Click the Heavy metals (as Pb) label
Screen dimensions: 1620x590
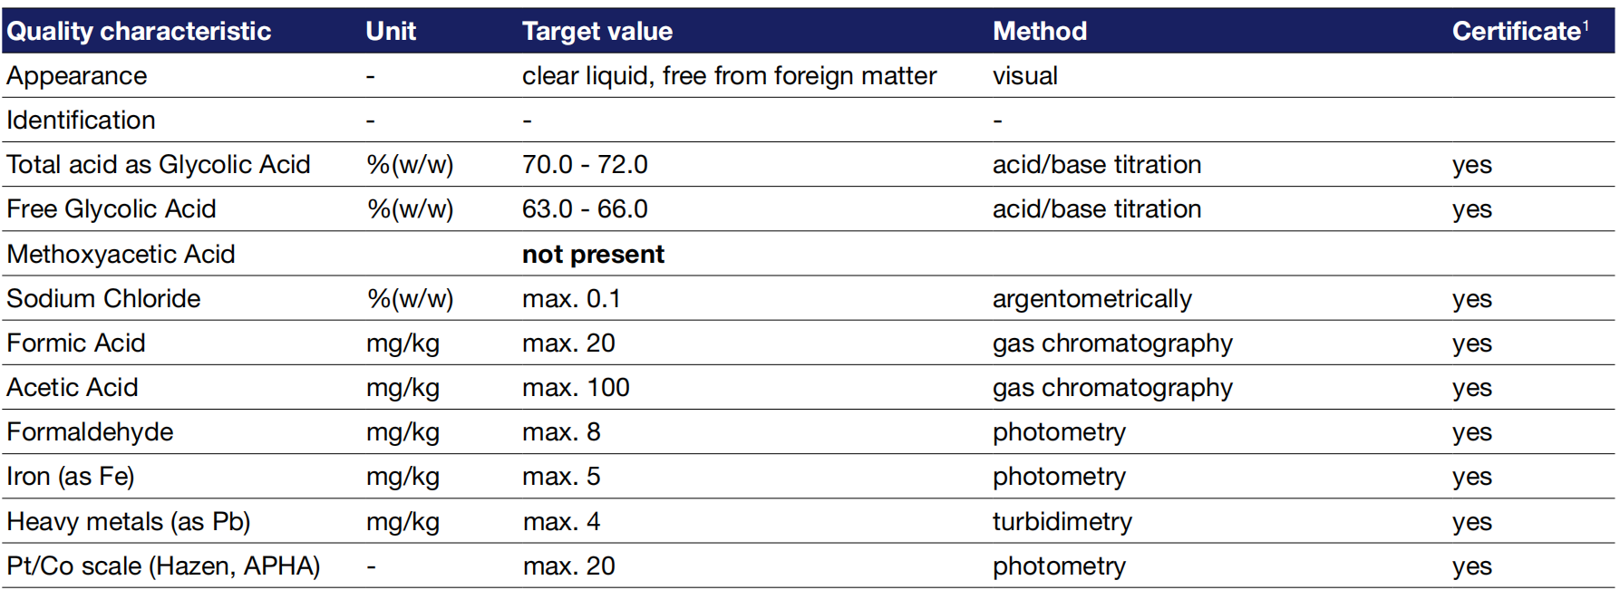tap(128, 522)
